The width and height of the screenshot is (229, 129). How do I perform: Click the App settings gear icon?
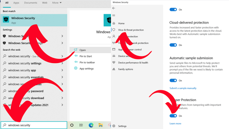[76, 68]
